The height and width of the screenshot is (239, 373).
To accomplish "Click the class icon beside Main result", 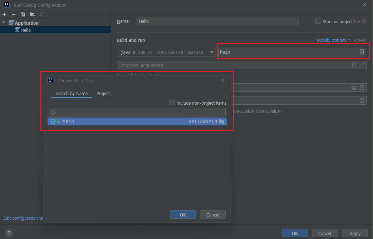I will (x=54, y=121).
